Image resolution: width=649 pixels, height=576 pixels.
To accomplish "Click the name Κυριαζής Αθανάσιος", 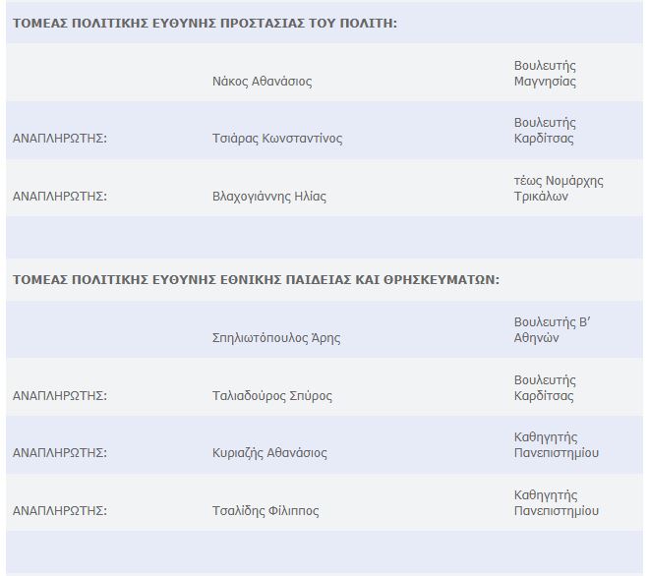I will [269, 453].
